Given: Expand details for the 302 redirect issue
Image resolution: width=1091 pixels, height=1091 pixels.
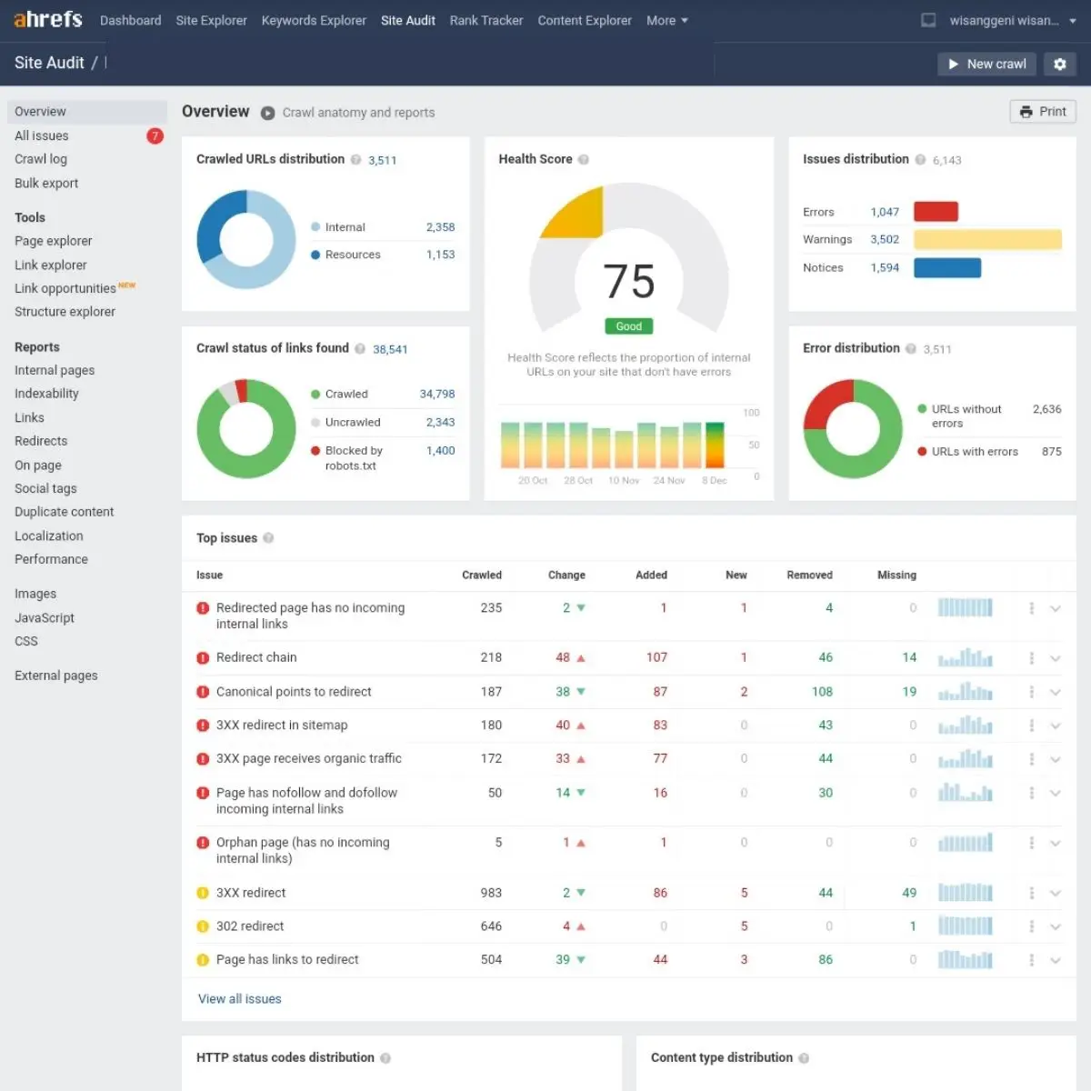Looking at the screenshot, I should [1056, 926].
